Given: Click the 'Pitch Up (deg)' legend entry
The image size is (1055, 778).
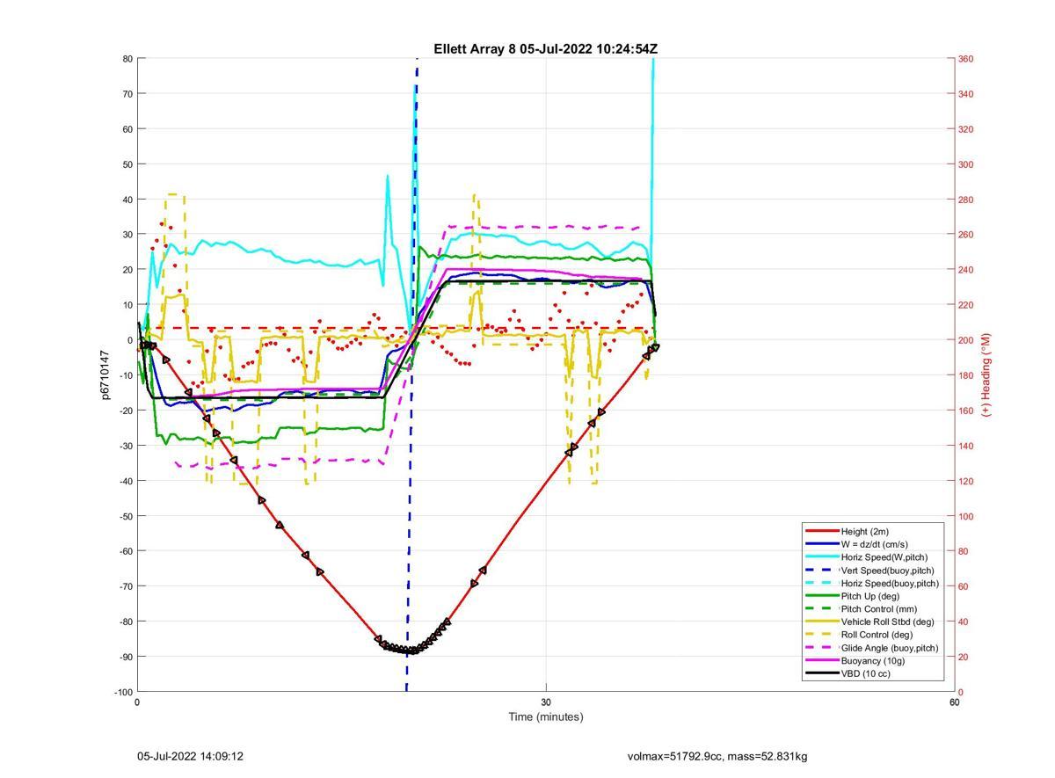Looking at the screenshot, I should pos(870,596).
